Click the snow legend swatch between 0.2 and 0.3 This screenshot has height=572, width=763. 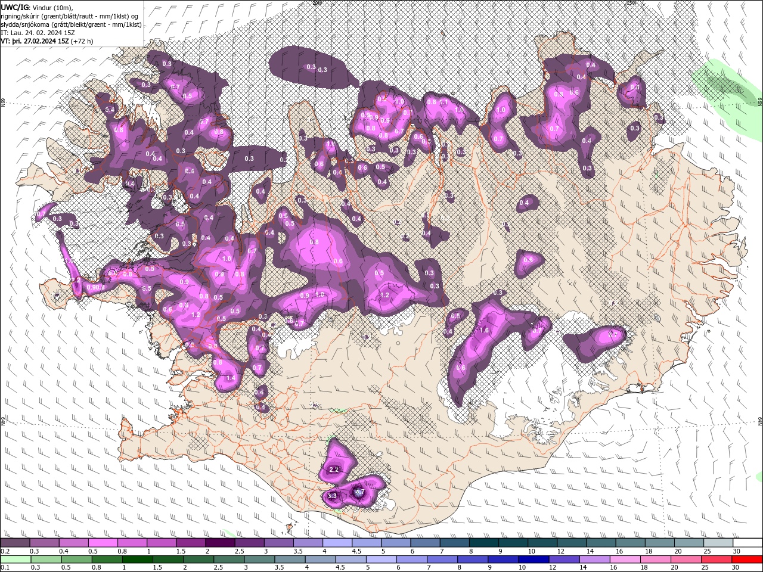[x=15, y=543]
